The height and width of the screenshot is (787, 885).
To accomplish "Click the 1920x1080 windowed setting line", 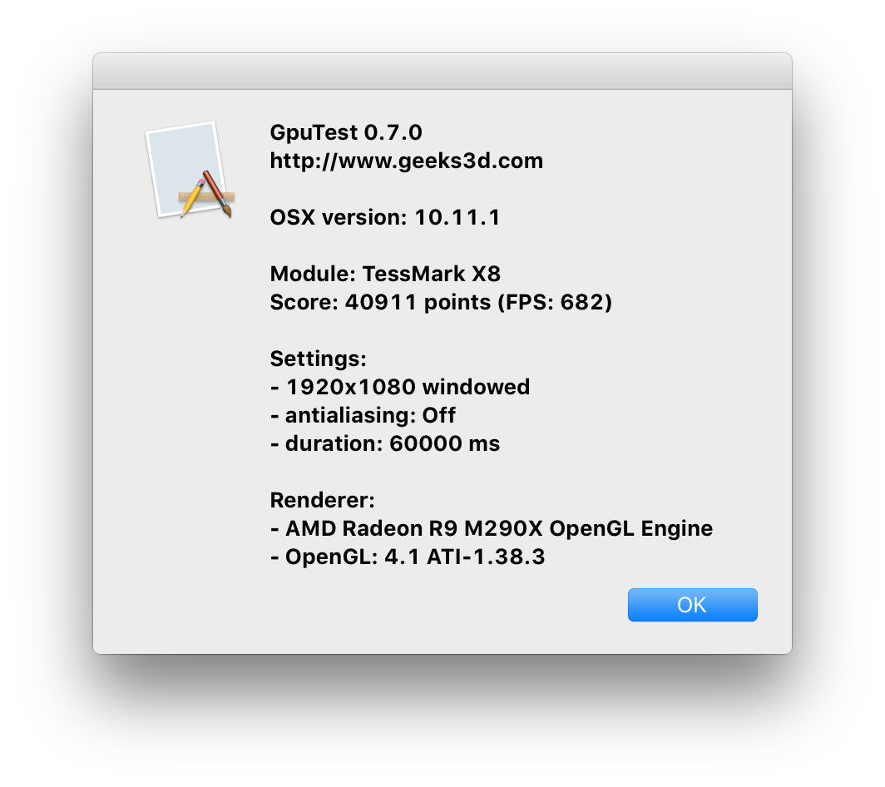I will pos(400,387).
